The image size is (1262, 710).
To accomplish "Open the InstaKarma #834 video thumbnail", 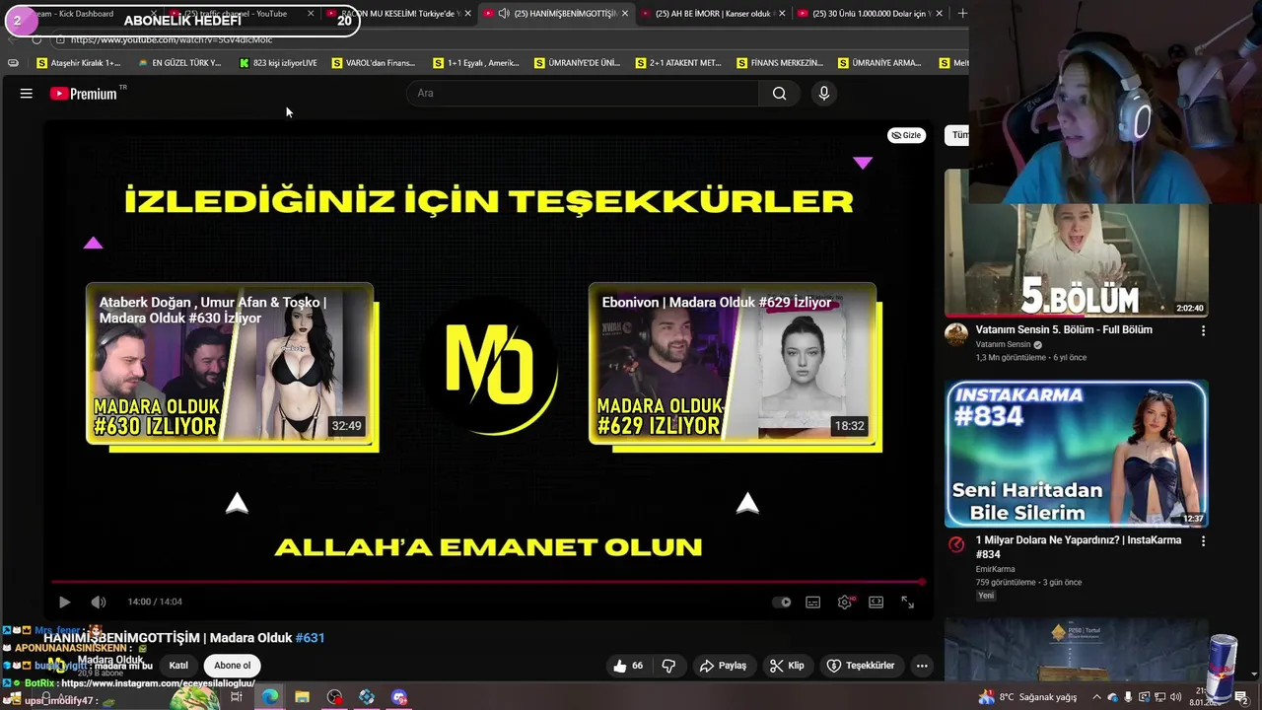I will pos(1077,455).
